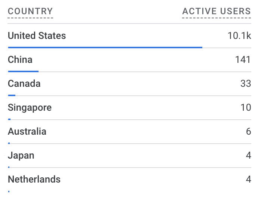Click the blue bar under United States
Image resolution: width=261 pixels, height=202 pixels.
[x=105, y=48]
